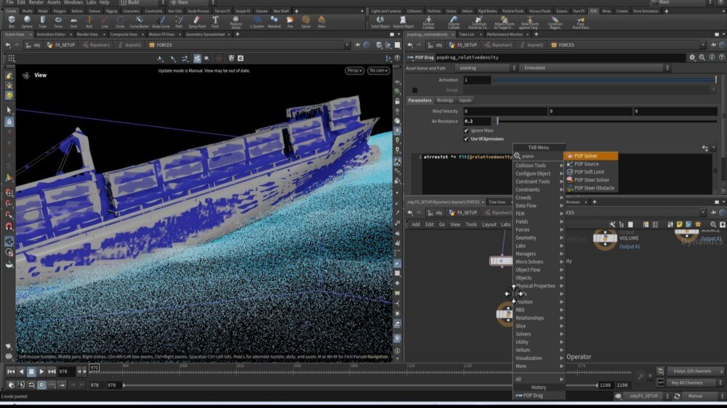Screen dimensions: 727x408
Task: Click parameter search magnifier icon
Action: click(x=702, y=57)
